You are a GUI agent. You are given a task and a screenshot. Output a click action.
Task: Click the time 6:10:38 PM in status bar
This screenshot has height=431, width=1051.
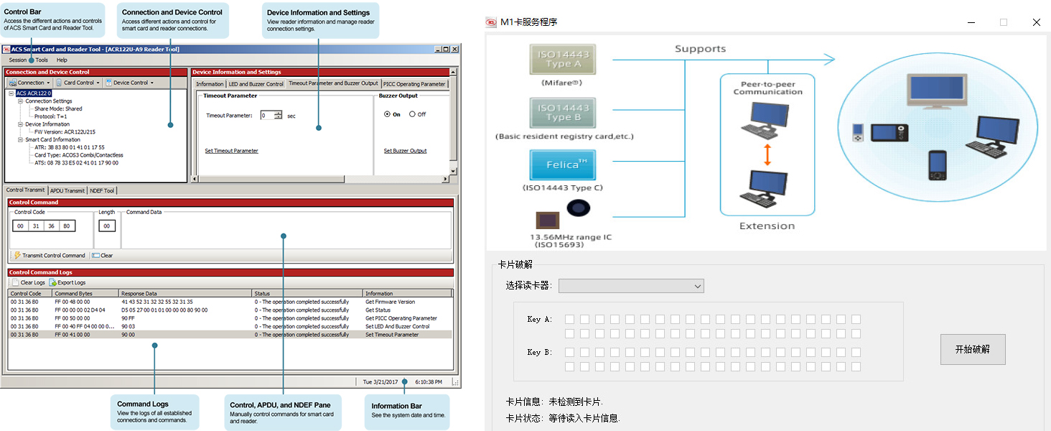click(429, 382)
